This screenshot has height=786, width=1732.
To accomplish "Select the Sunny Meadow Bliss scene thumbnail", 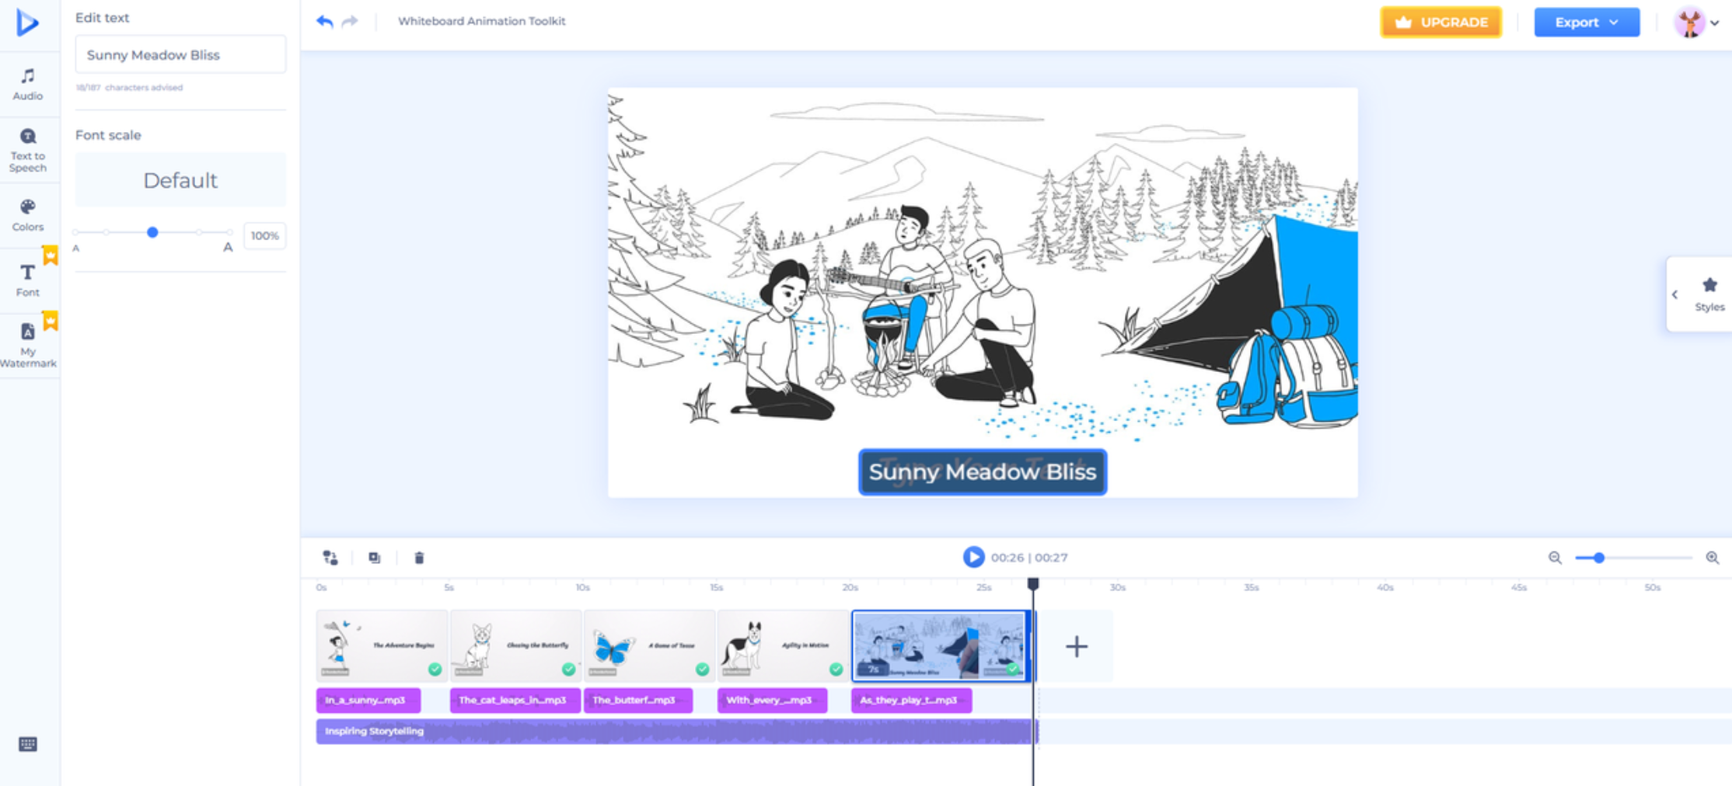I will click(x=941, y=646).
